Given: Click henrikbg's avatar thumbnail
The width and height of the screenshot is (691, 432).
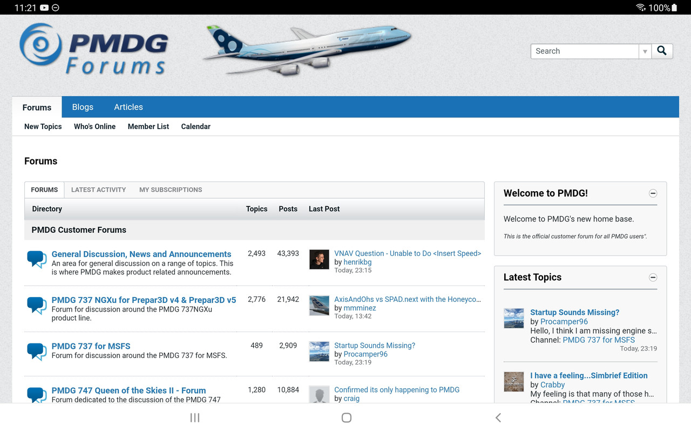Looking at the screenshot, I should 319,259.
